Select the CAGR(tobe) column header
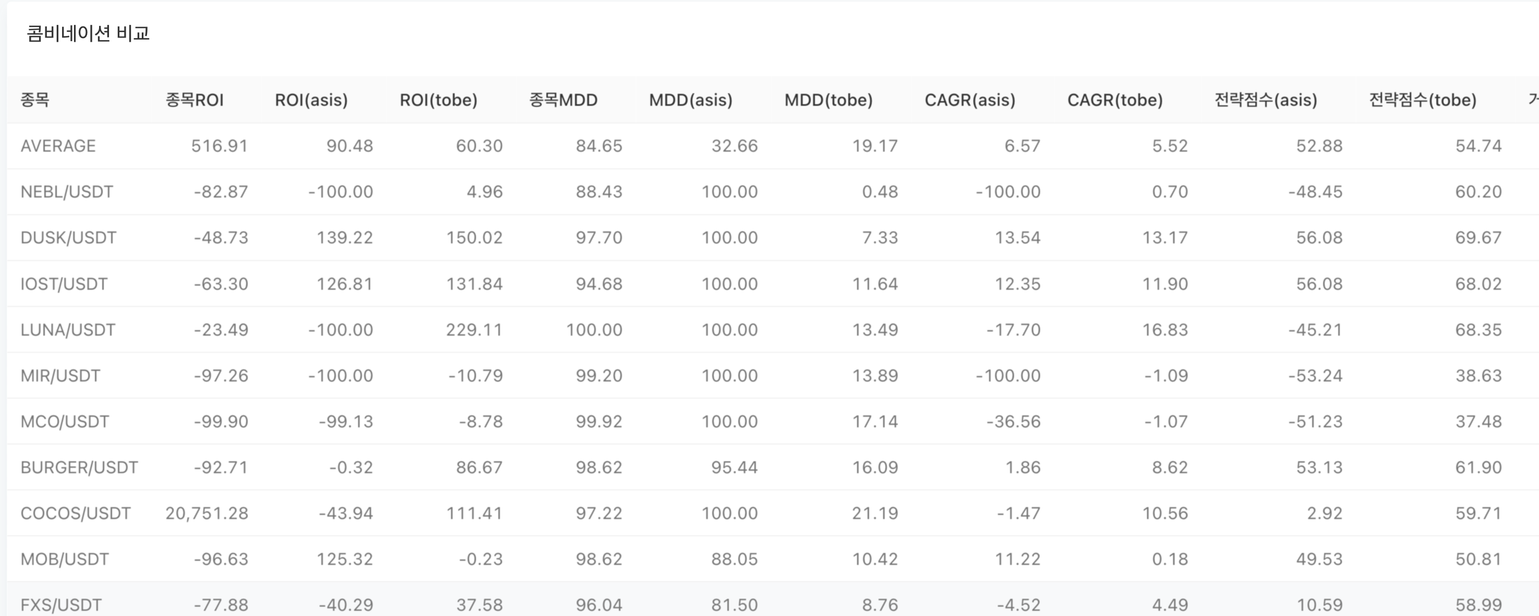Image resolution: width=1539 pixels, height=616 pixels. point(1115,100)
